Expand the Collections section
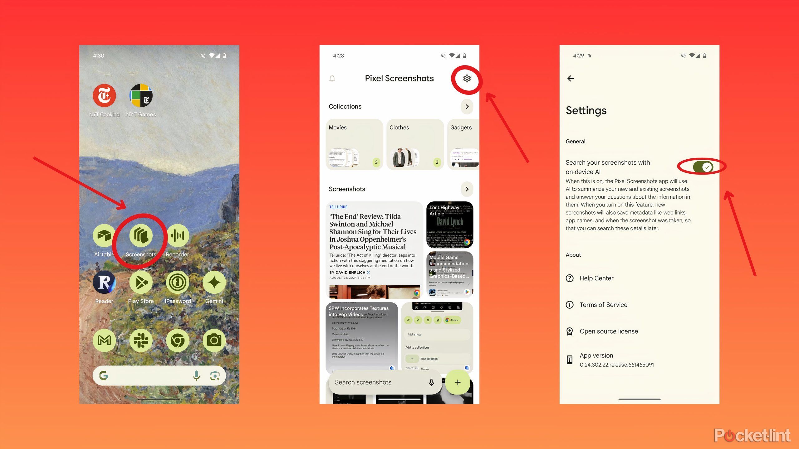Image resolution: width=799 pixels, height=449 pixels. tap(468, 106)
